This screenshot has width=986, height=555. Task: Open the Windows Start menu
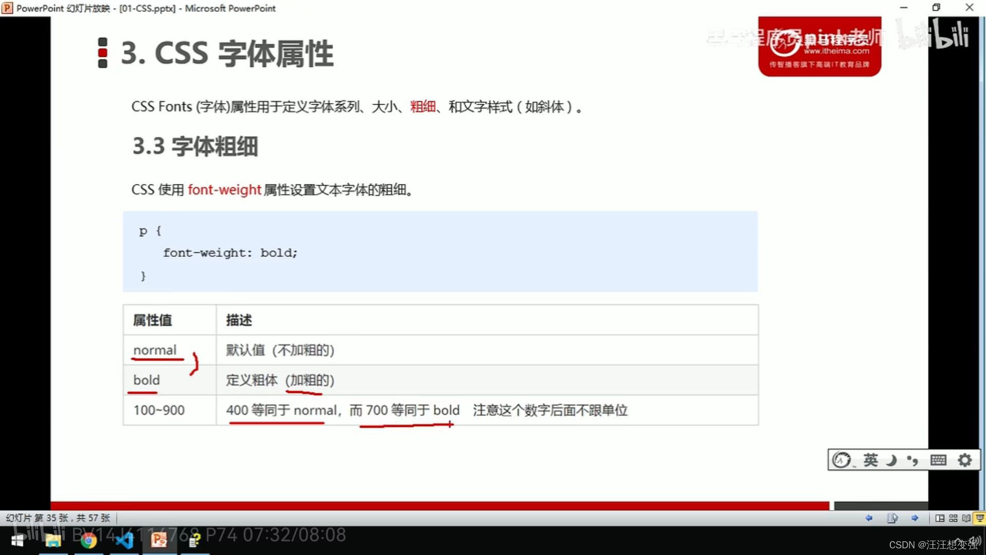[x=17, y=541]
